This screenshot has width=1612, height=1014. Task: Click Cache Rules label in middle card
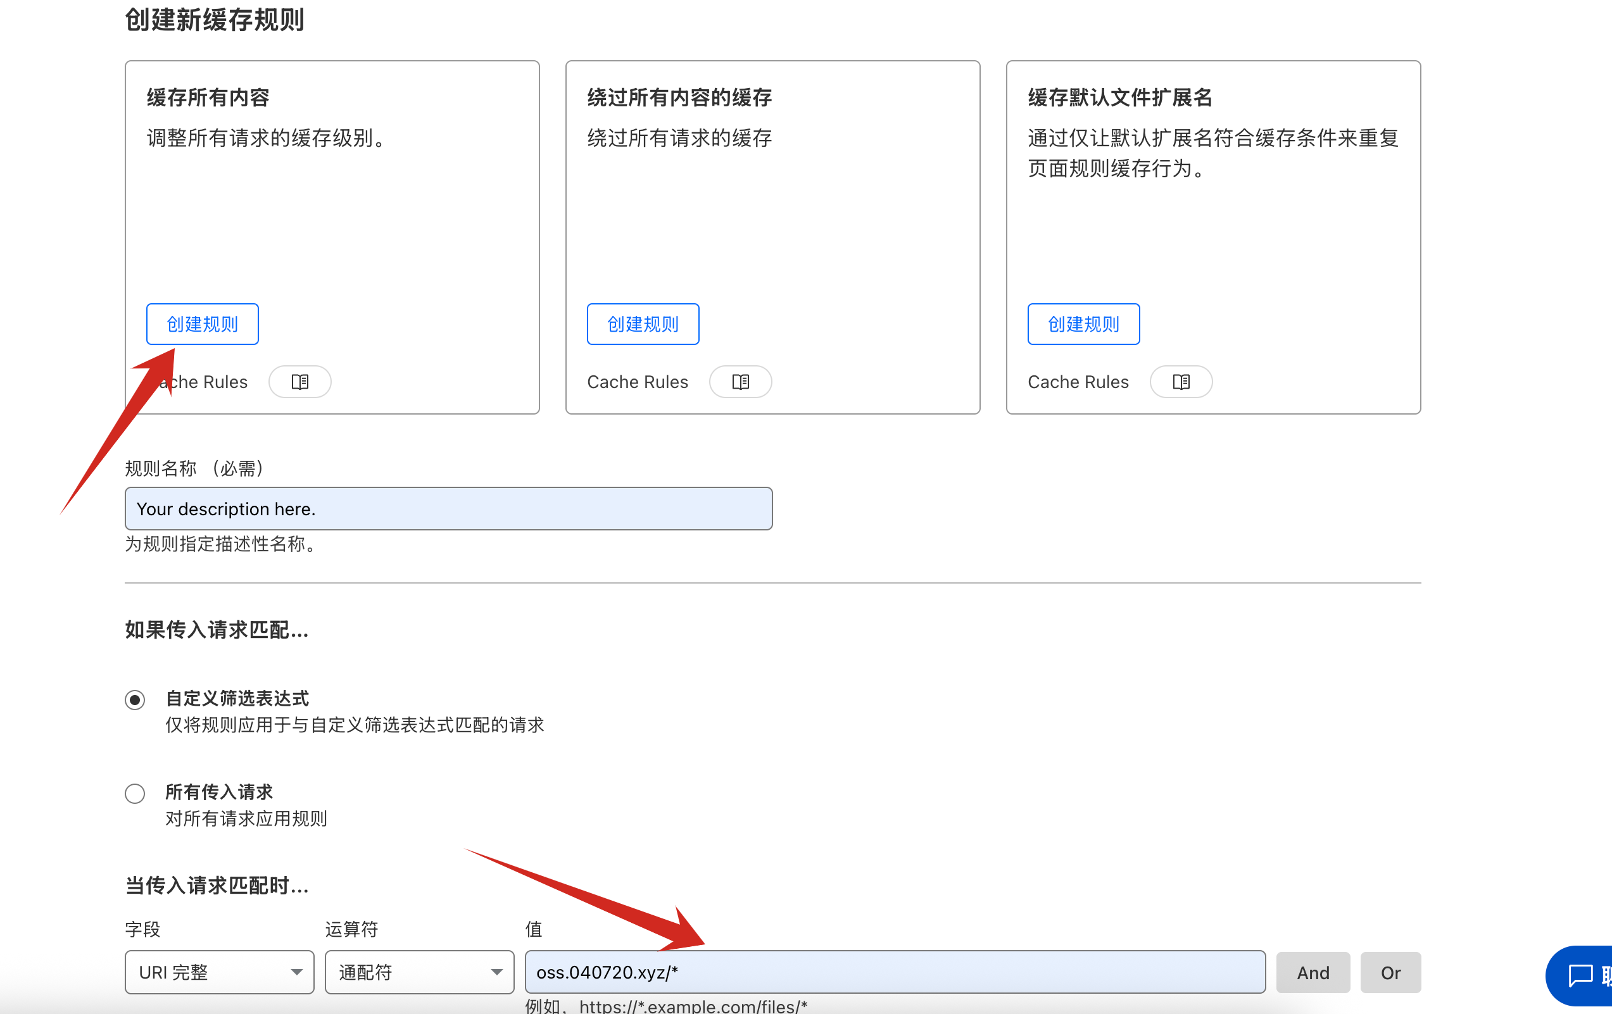tap(637, 382)
